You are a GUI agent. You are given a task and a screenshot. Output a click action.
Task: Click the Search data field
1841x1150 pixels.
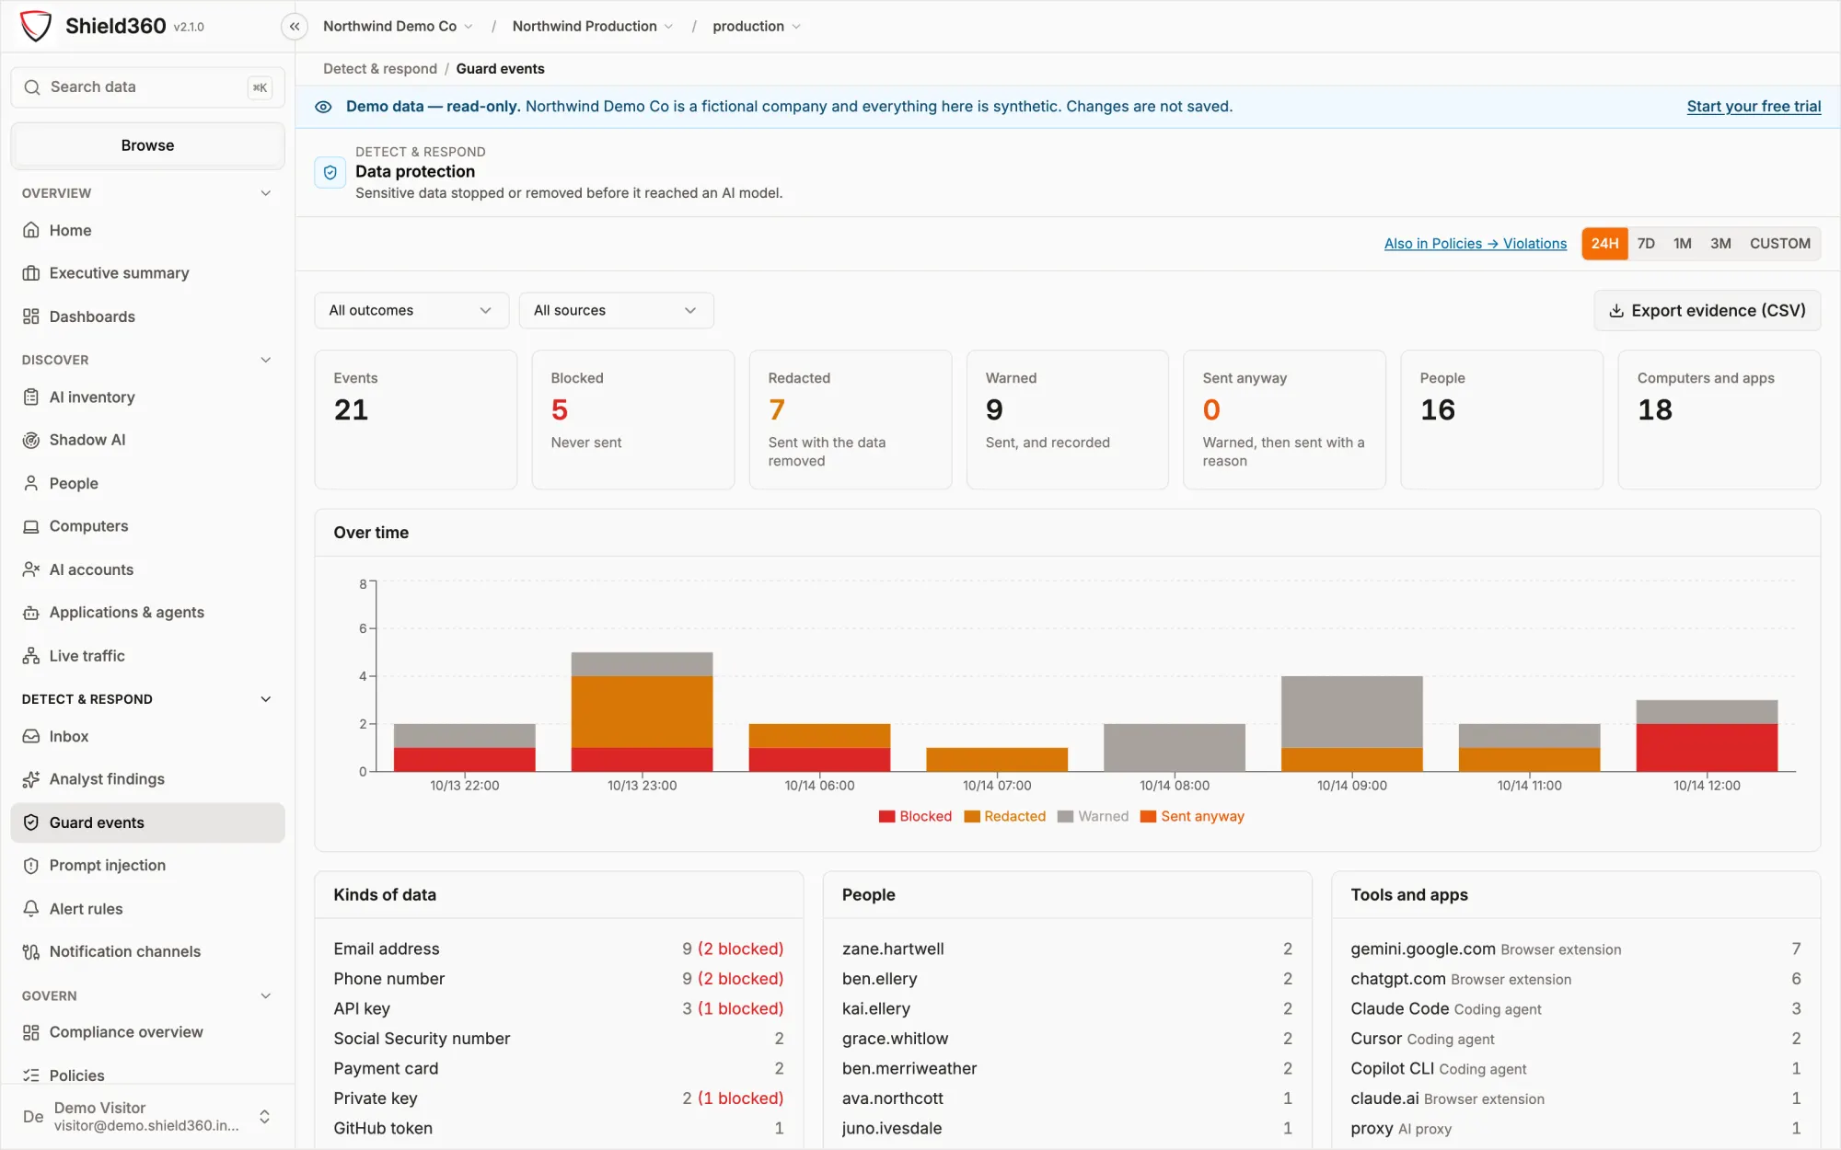(147, 87)
